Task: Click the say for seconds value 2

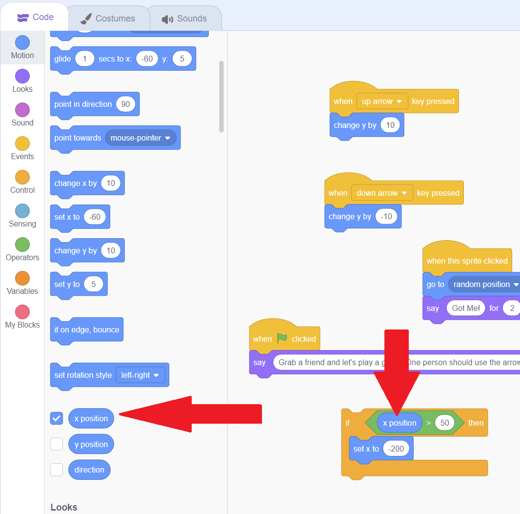Action: coord(512,308)
